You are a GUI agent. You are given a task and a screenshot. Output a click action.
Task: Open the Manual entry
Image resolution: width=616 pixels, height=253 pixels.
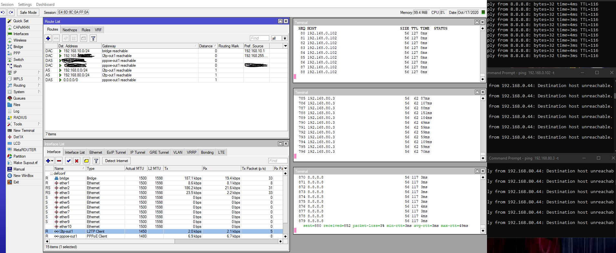point(19,169)
